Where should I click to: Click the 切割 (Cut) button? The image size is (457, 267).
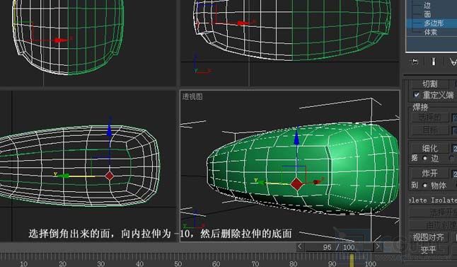[x=430, y=84]
